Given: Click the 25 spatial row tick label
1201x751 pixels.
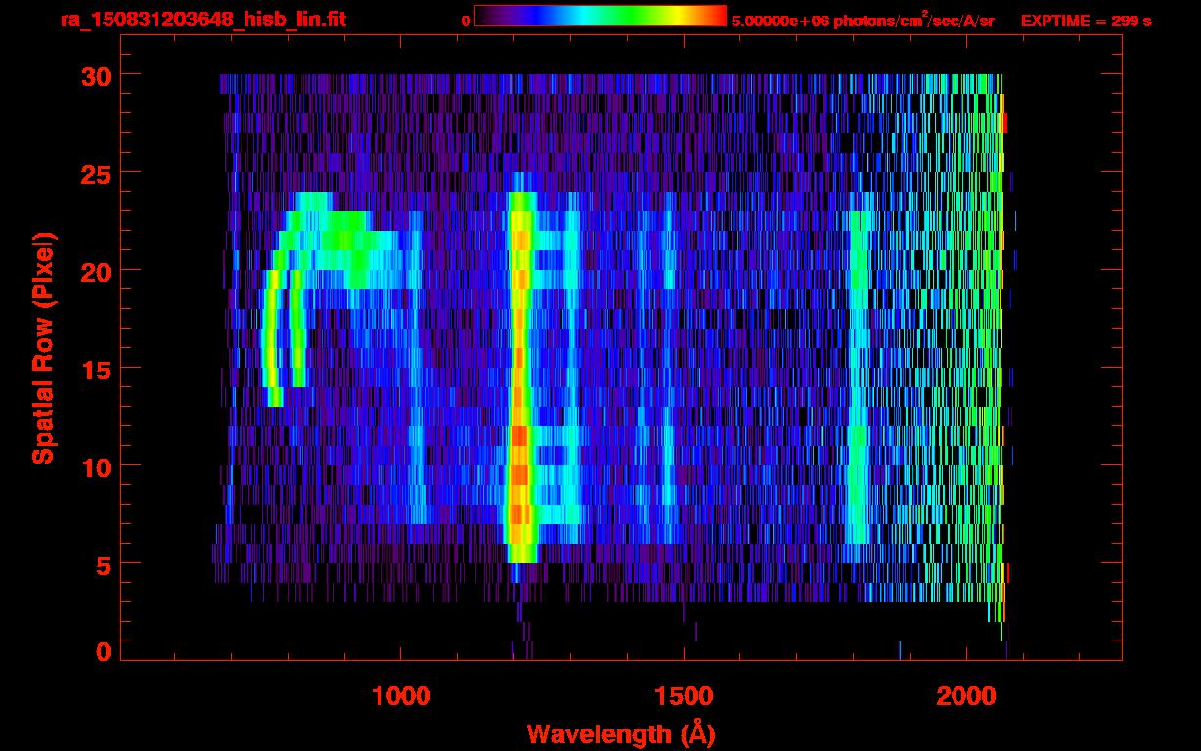Looking at the screenshot, I should (96, 172).
